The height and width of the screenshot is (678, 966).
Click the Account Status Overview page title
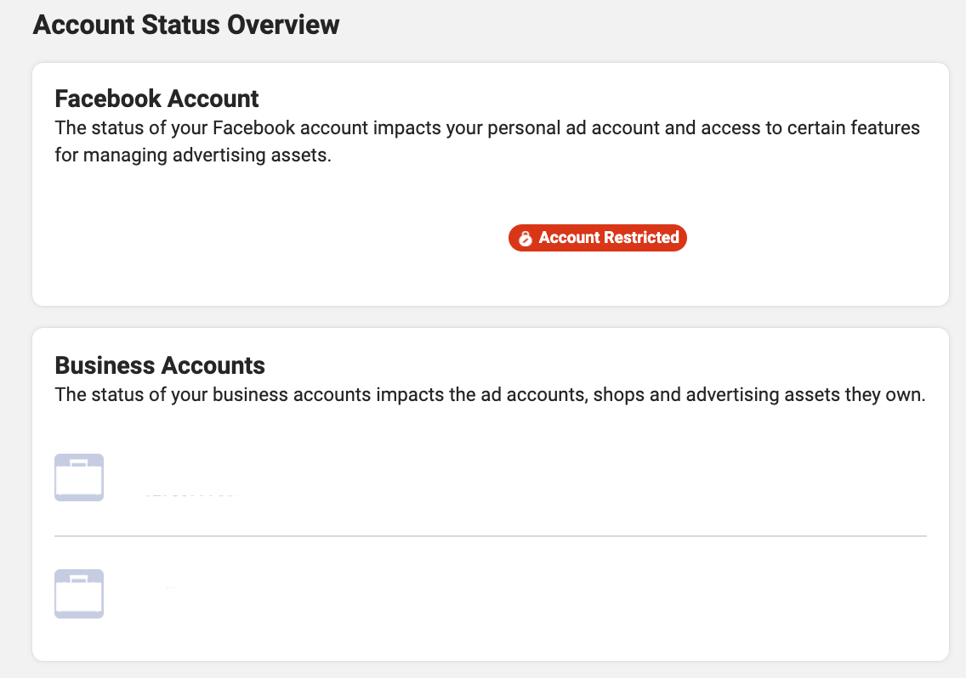pos(185,25)
